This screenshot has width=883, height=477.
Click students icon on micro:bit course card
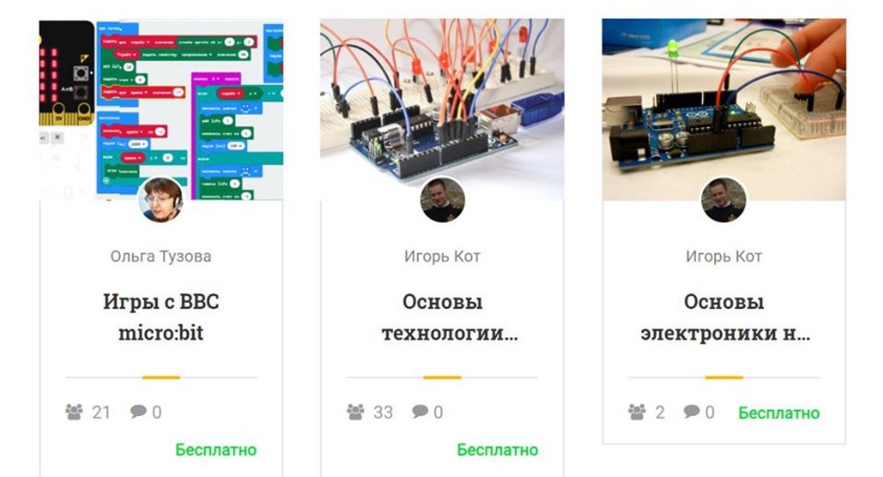pyautogui.click(x=74, y=413)
